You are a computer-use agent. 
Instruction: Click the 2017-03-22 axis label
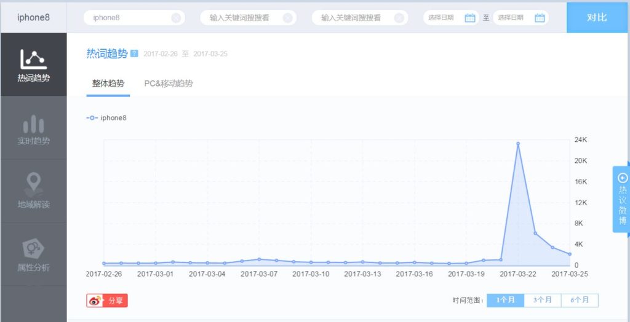click(x=518, y=274)
